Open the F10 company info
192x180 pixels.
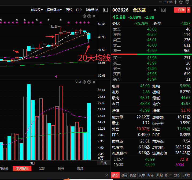click(79, 10)
